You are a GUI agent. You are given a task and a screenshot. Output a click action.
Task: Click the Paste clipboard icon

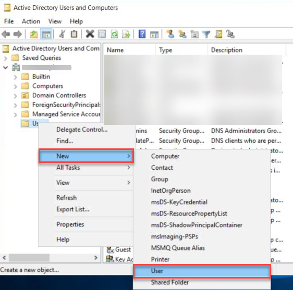74,34
